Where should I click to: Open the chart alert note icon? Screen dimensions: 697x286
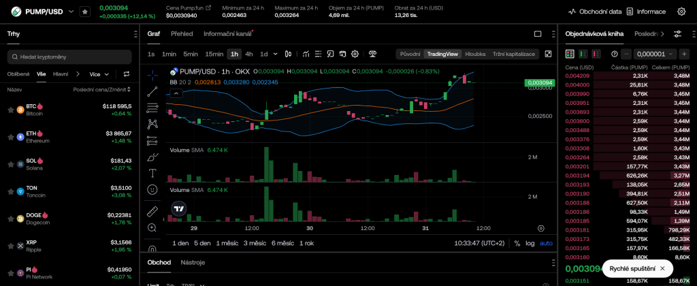(x=330, y=54)
